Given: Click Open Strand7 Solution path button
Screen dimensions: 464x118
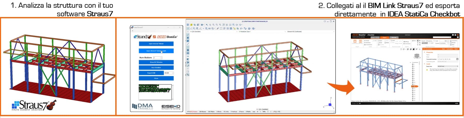Looking at the screenshot, I should click(156, 51).
